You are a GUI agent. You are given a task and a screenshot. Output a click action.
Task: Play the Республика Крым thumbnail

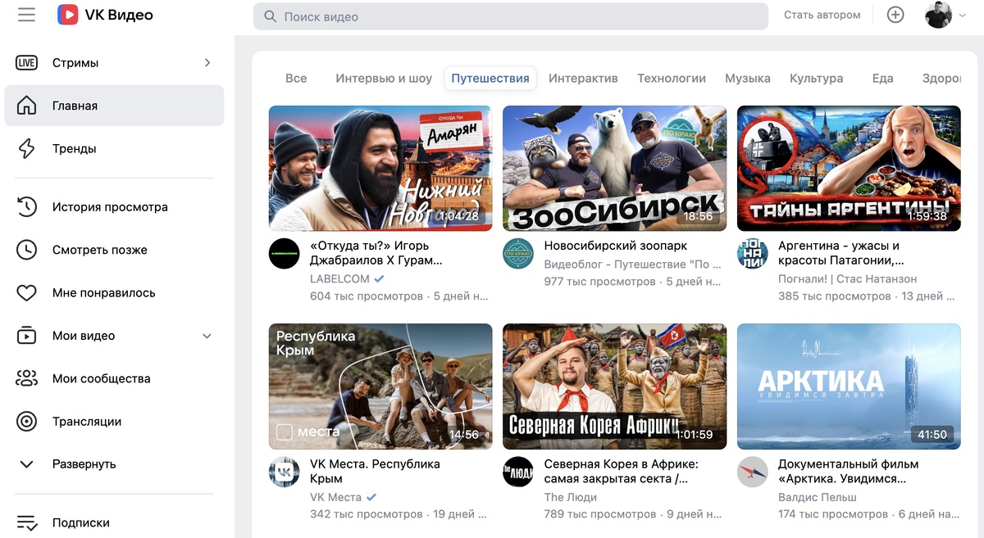pyautogui.click(x=380, y=387)
